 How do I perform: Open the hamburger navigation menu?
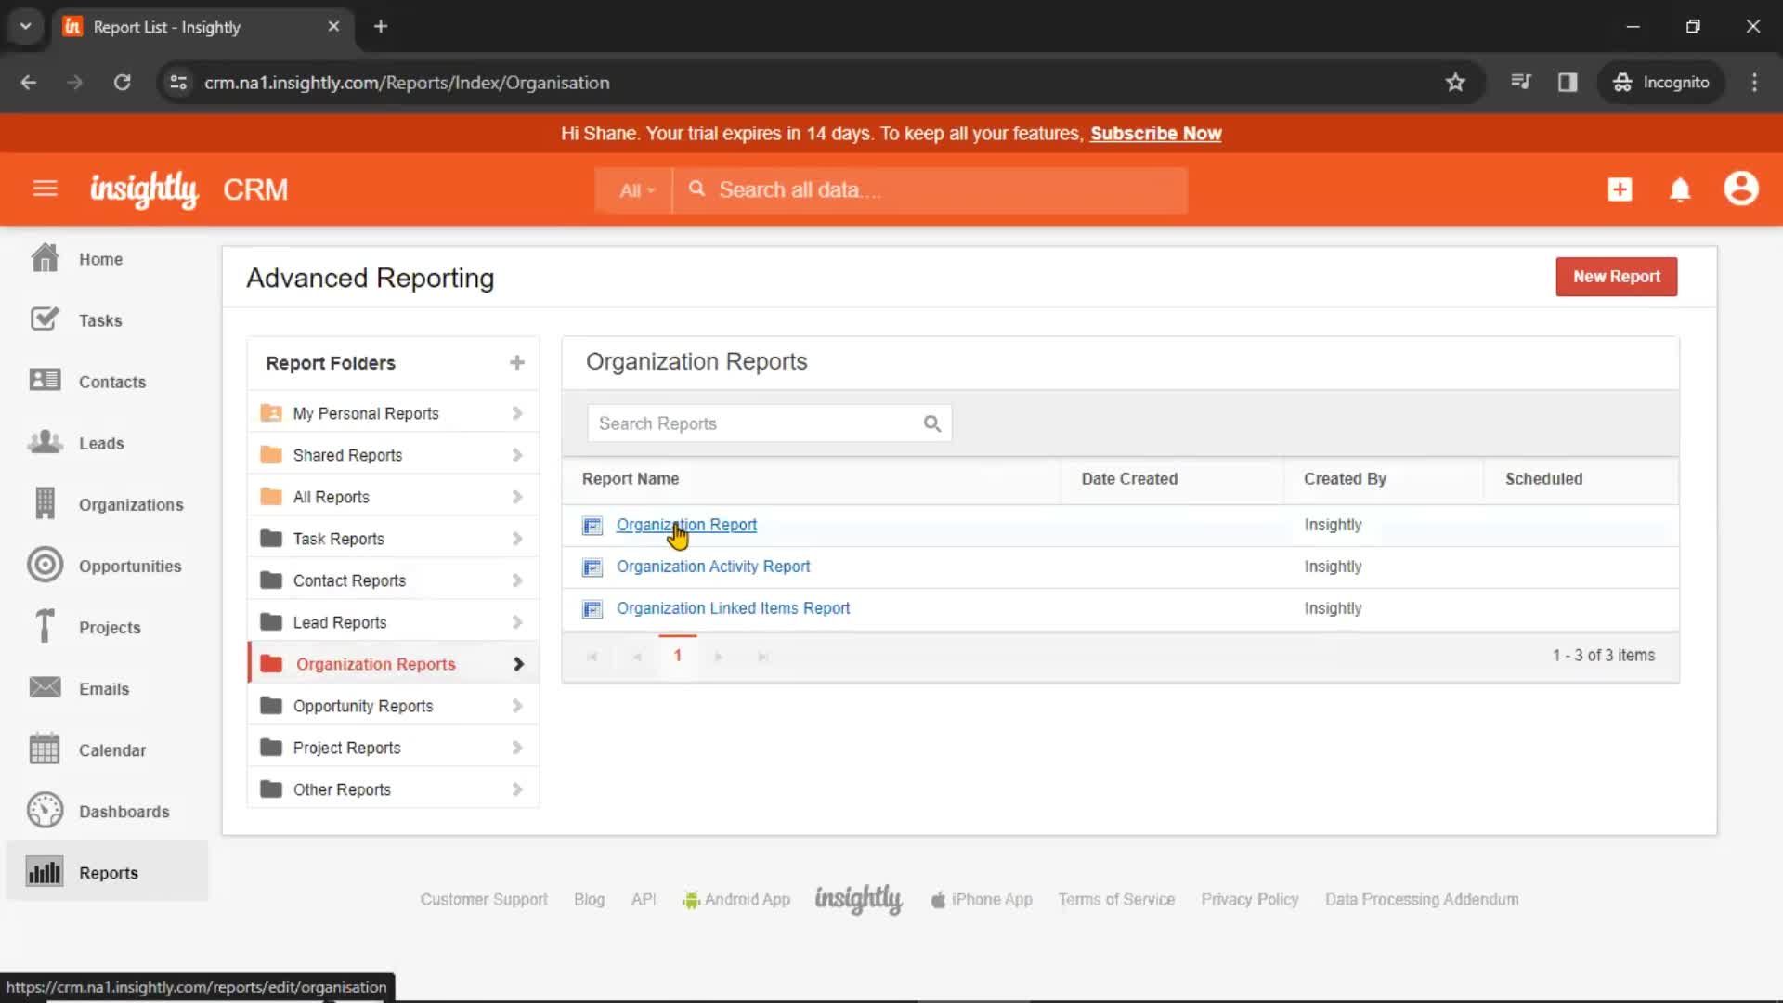coord(45,189)
